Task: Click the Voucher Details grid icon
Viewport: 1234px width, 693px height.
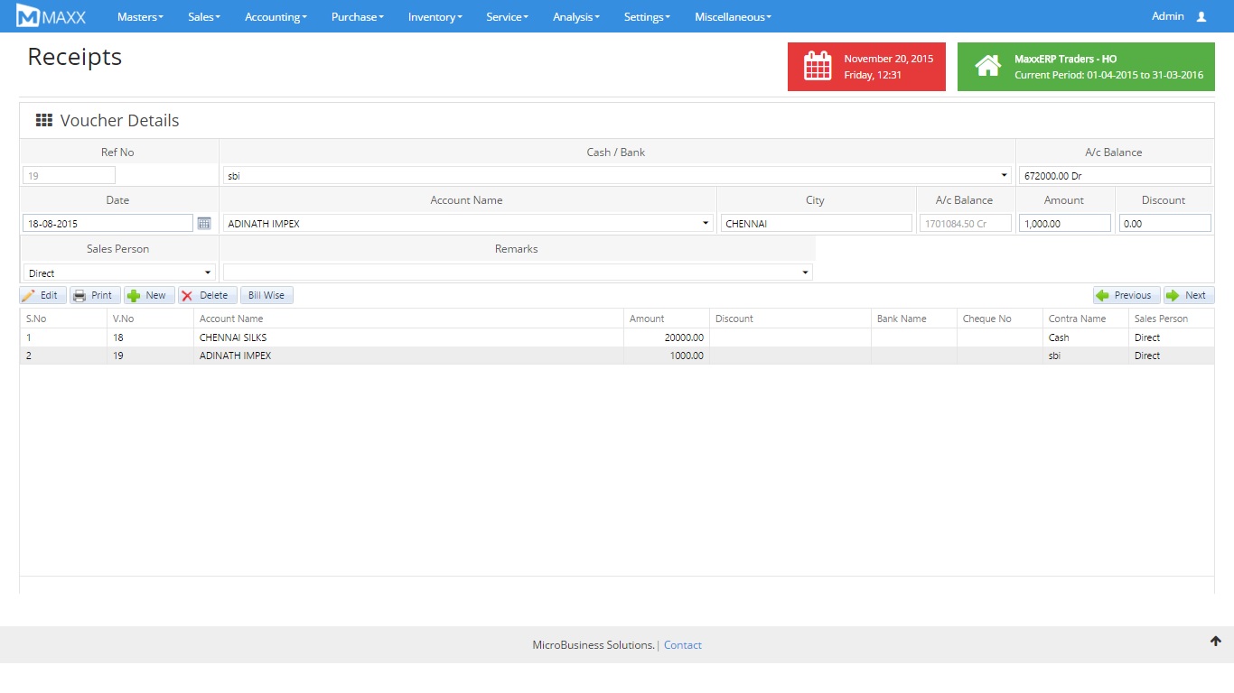Action: click(x=43, y=121)
